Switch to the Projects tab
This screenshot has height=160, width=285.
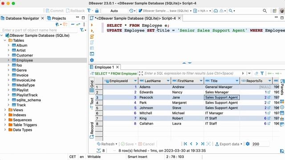click(57, 18)
